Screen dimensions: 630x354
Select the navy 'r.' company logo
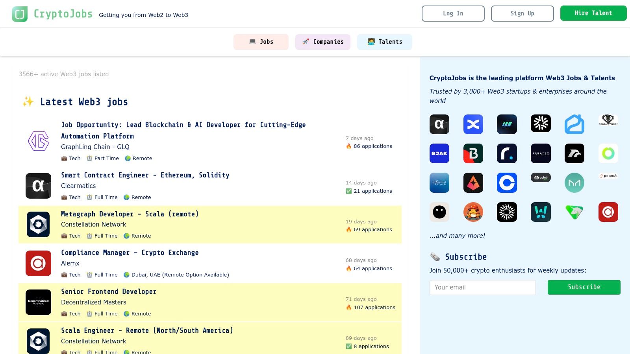pyautogui.click(x=507, y=153)
